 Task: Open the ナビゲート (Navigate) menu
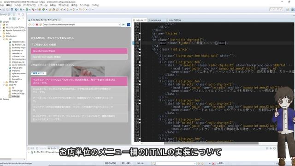43,5
